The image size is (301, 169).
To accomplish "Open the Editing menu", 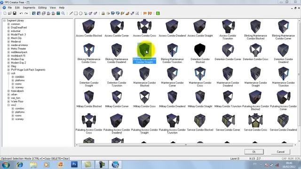I will pos(42,8).
